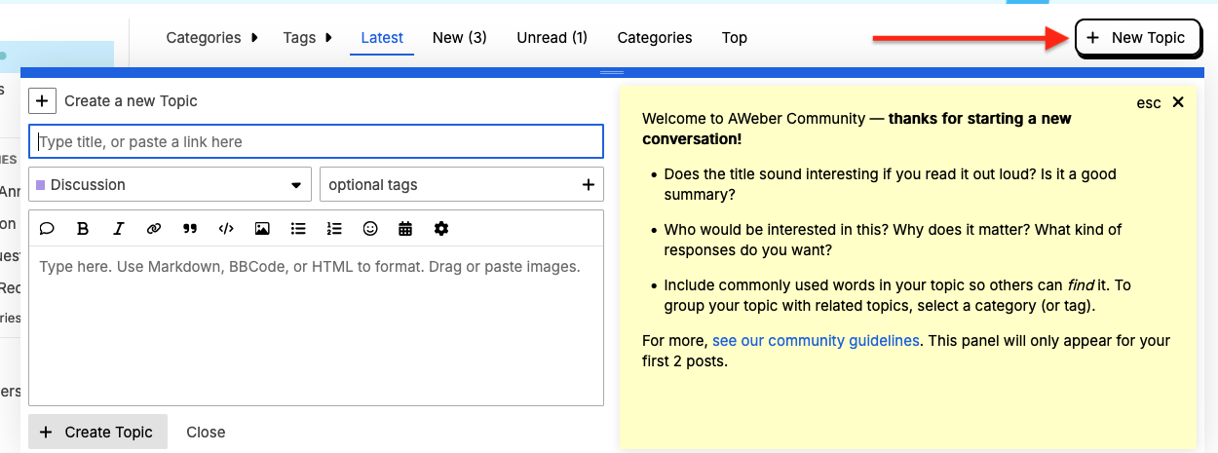The width and height of the screenshot is (1218, 453).
Task: Expand the Categories filter dropdown
Action: pos(211,38)
